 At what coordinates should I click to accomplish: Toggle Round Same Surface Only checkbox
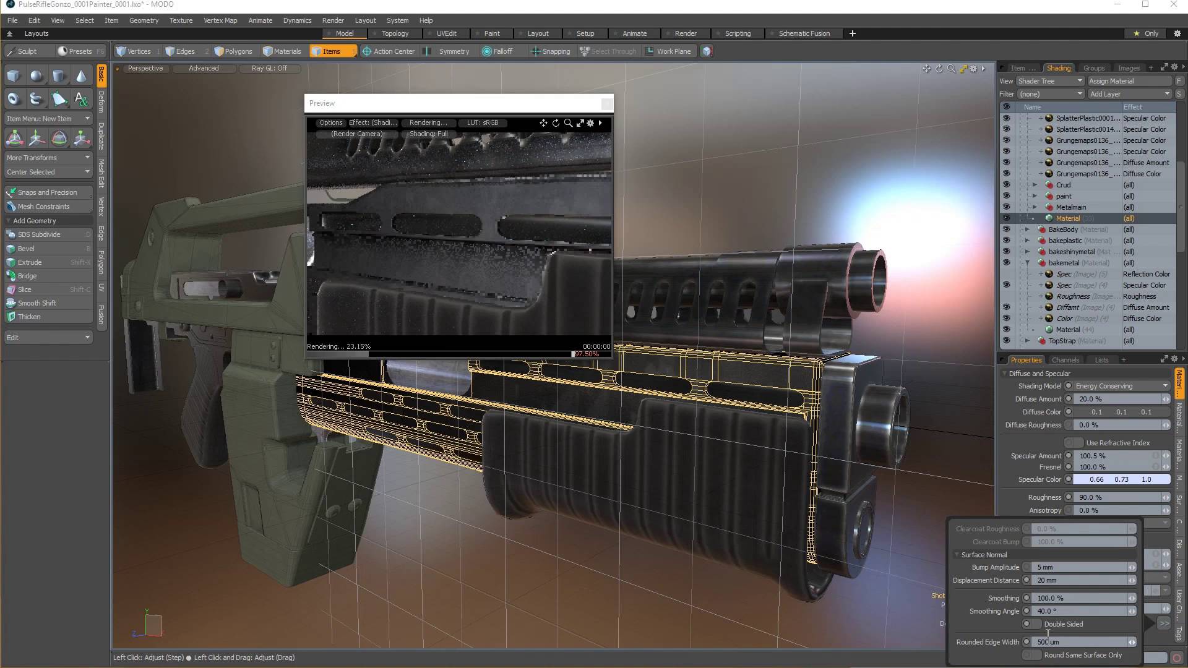[1030, 655]
